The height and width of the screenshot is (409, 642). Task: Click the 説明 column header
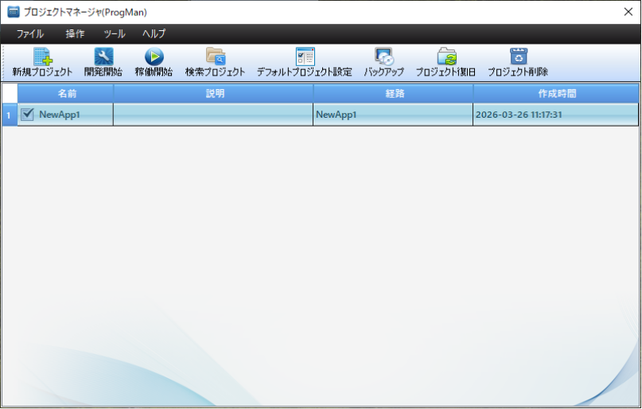pos(214,93)
